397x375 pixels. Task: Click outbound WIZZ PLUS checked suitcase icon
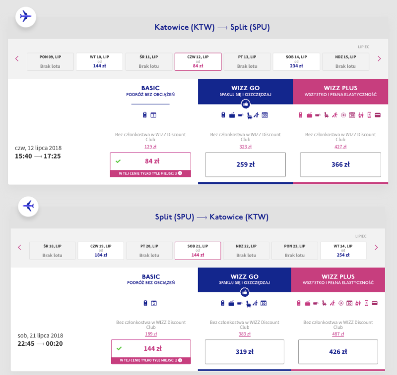[309, 115]
